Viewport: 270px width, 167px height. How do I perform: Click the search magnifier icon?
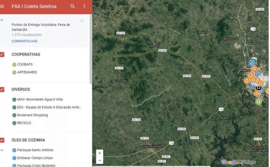tap(73, 6)
